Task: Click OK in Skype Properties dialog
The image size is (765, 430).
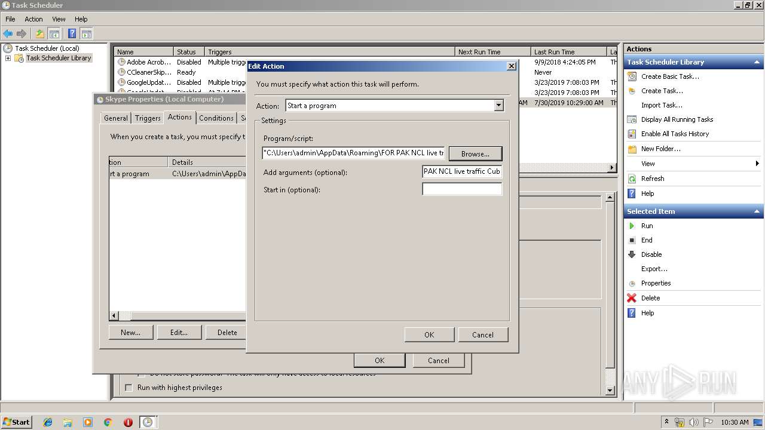Action: (x=380, y=360)
